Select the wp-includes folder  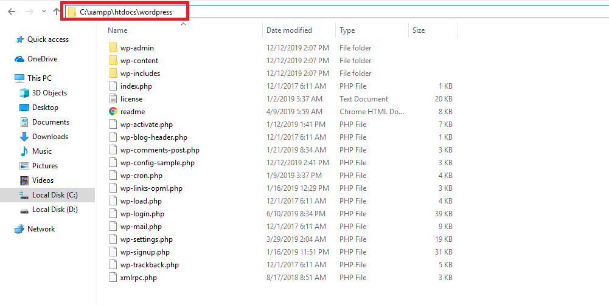140,74
